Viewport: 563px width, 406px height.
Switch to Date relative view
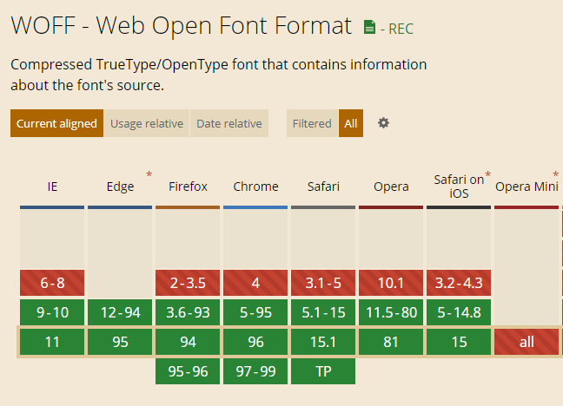pyautogui.click(x=229, y=123)
